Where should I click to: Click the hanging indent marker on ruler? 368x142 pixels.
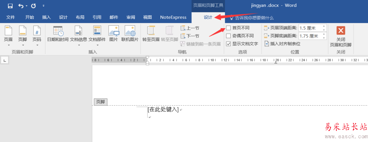(147, 62)
